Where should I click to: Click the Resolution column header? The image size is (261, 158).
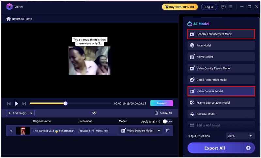(x=86, y=121)
